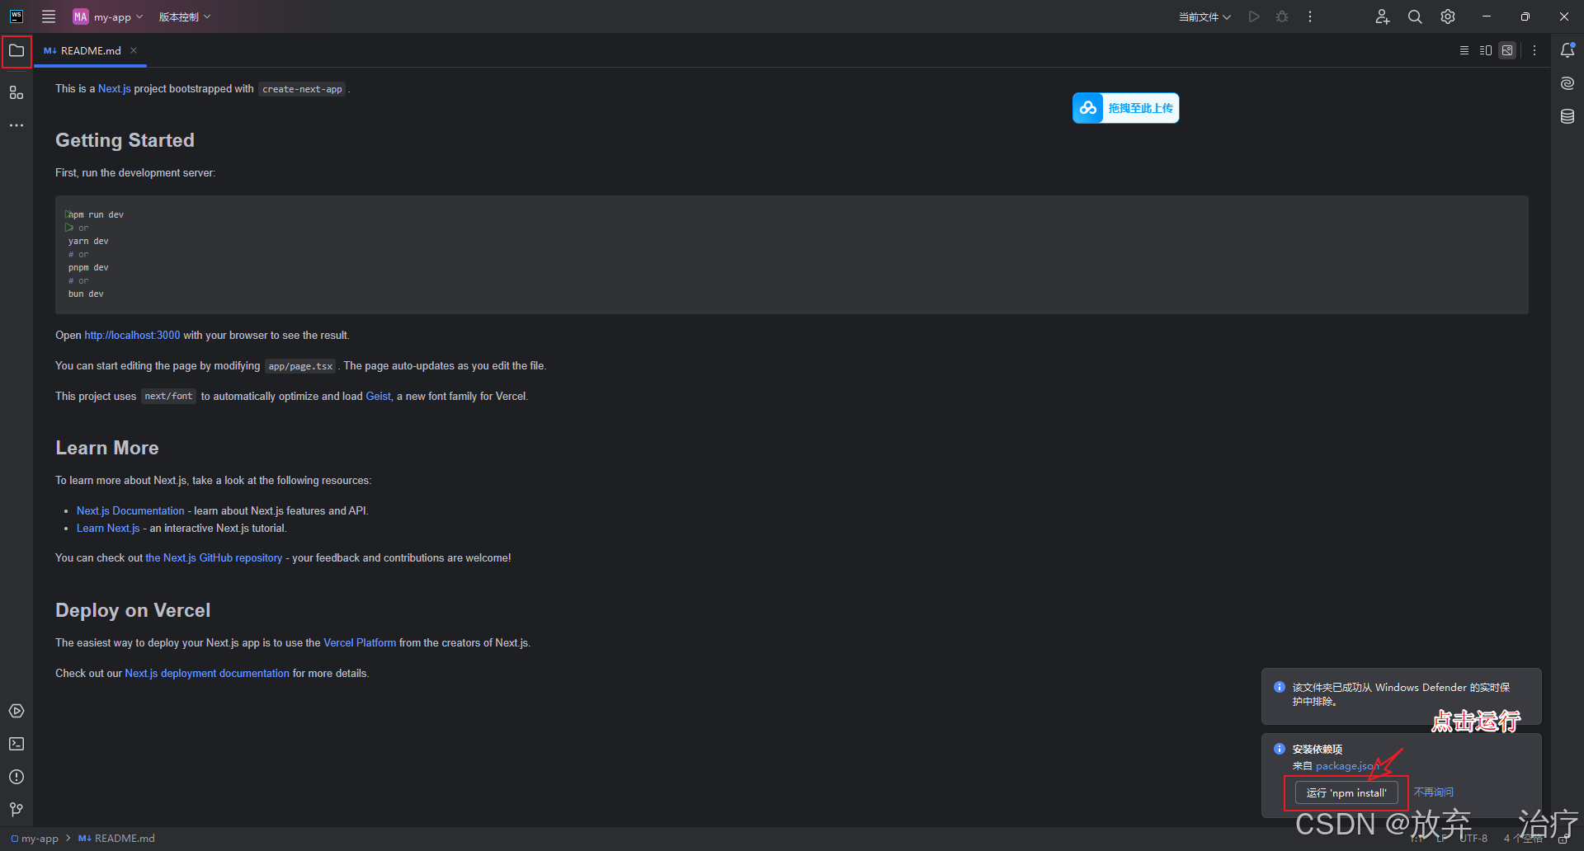Open Next.js deployment documentation link
The image size is (1584, 851).
click(207, 673)
